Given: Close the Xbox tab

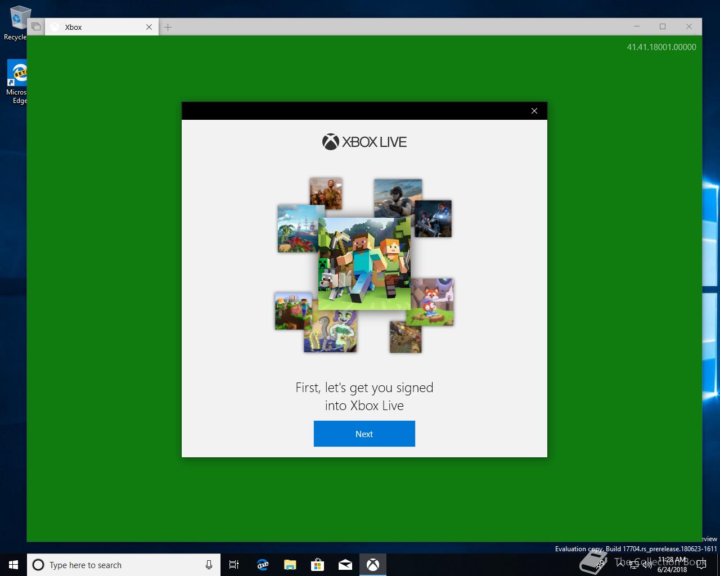Looking at the screenshot, I should click(149, 27).
